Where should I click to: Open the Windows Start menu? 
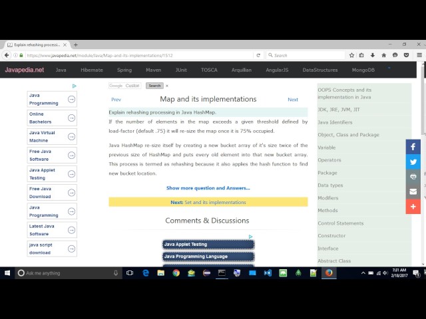(x=7, y=273)
